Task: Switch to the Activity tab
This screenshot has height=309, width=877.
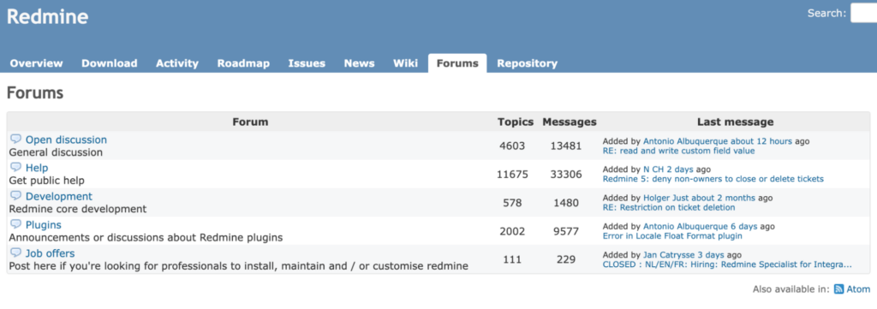Action: 177,63
